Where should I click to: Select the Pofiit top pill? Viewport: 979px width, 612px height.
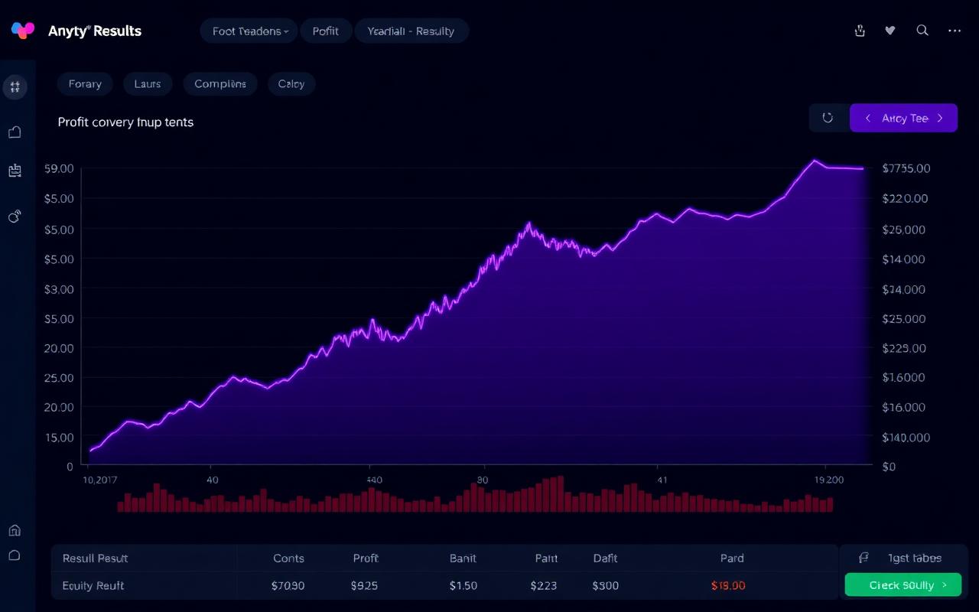[325, 31]
